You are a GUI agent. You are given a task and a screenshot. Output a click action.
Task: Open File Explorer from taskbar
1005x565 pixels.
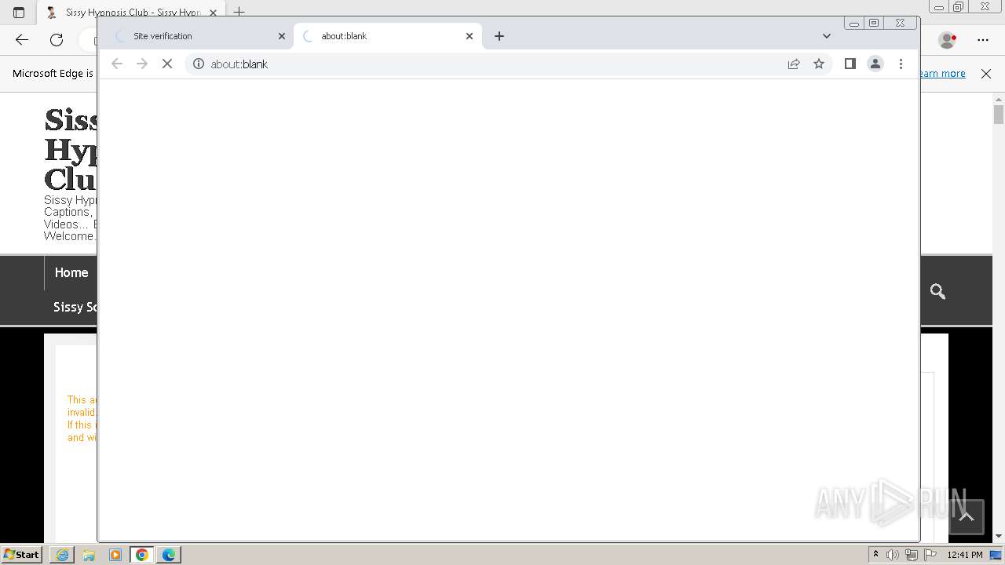click(x=89, y=555)
